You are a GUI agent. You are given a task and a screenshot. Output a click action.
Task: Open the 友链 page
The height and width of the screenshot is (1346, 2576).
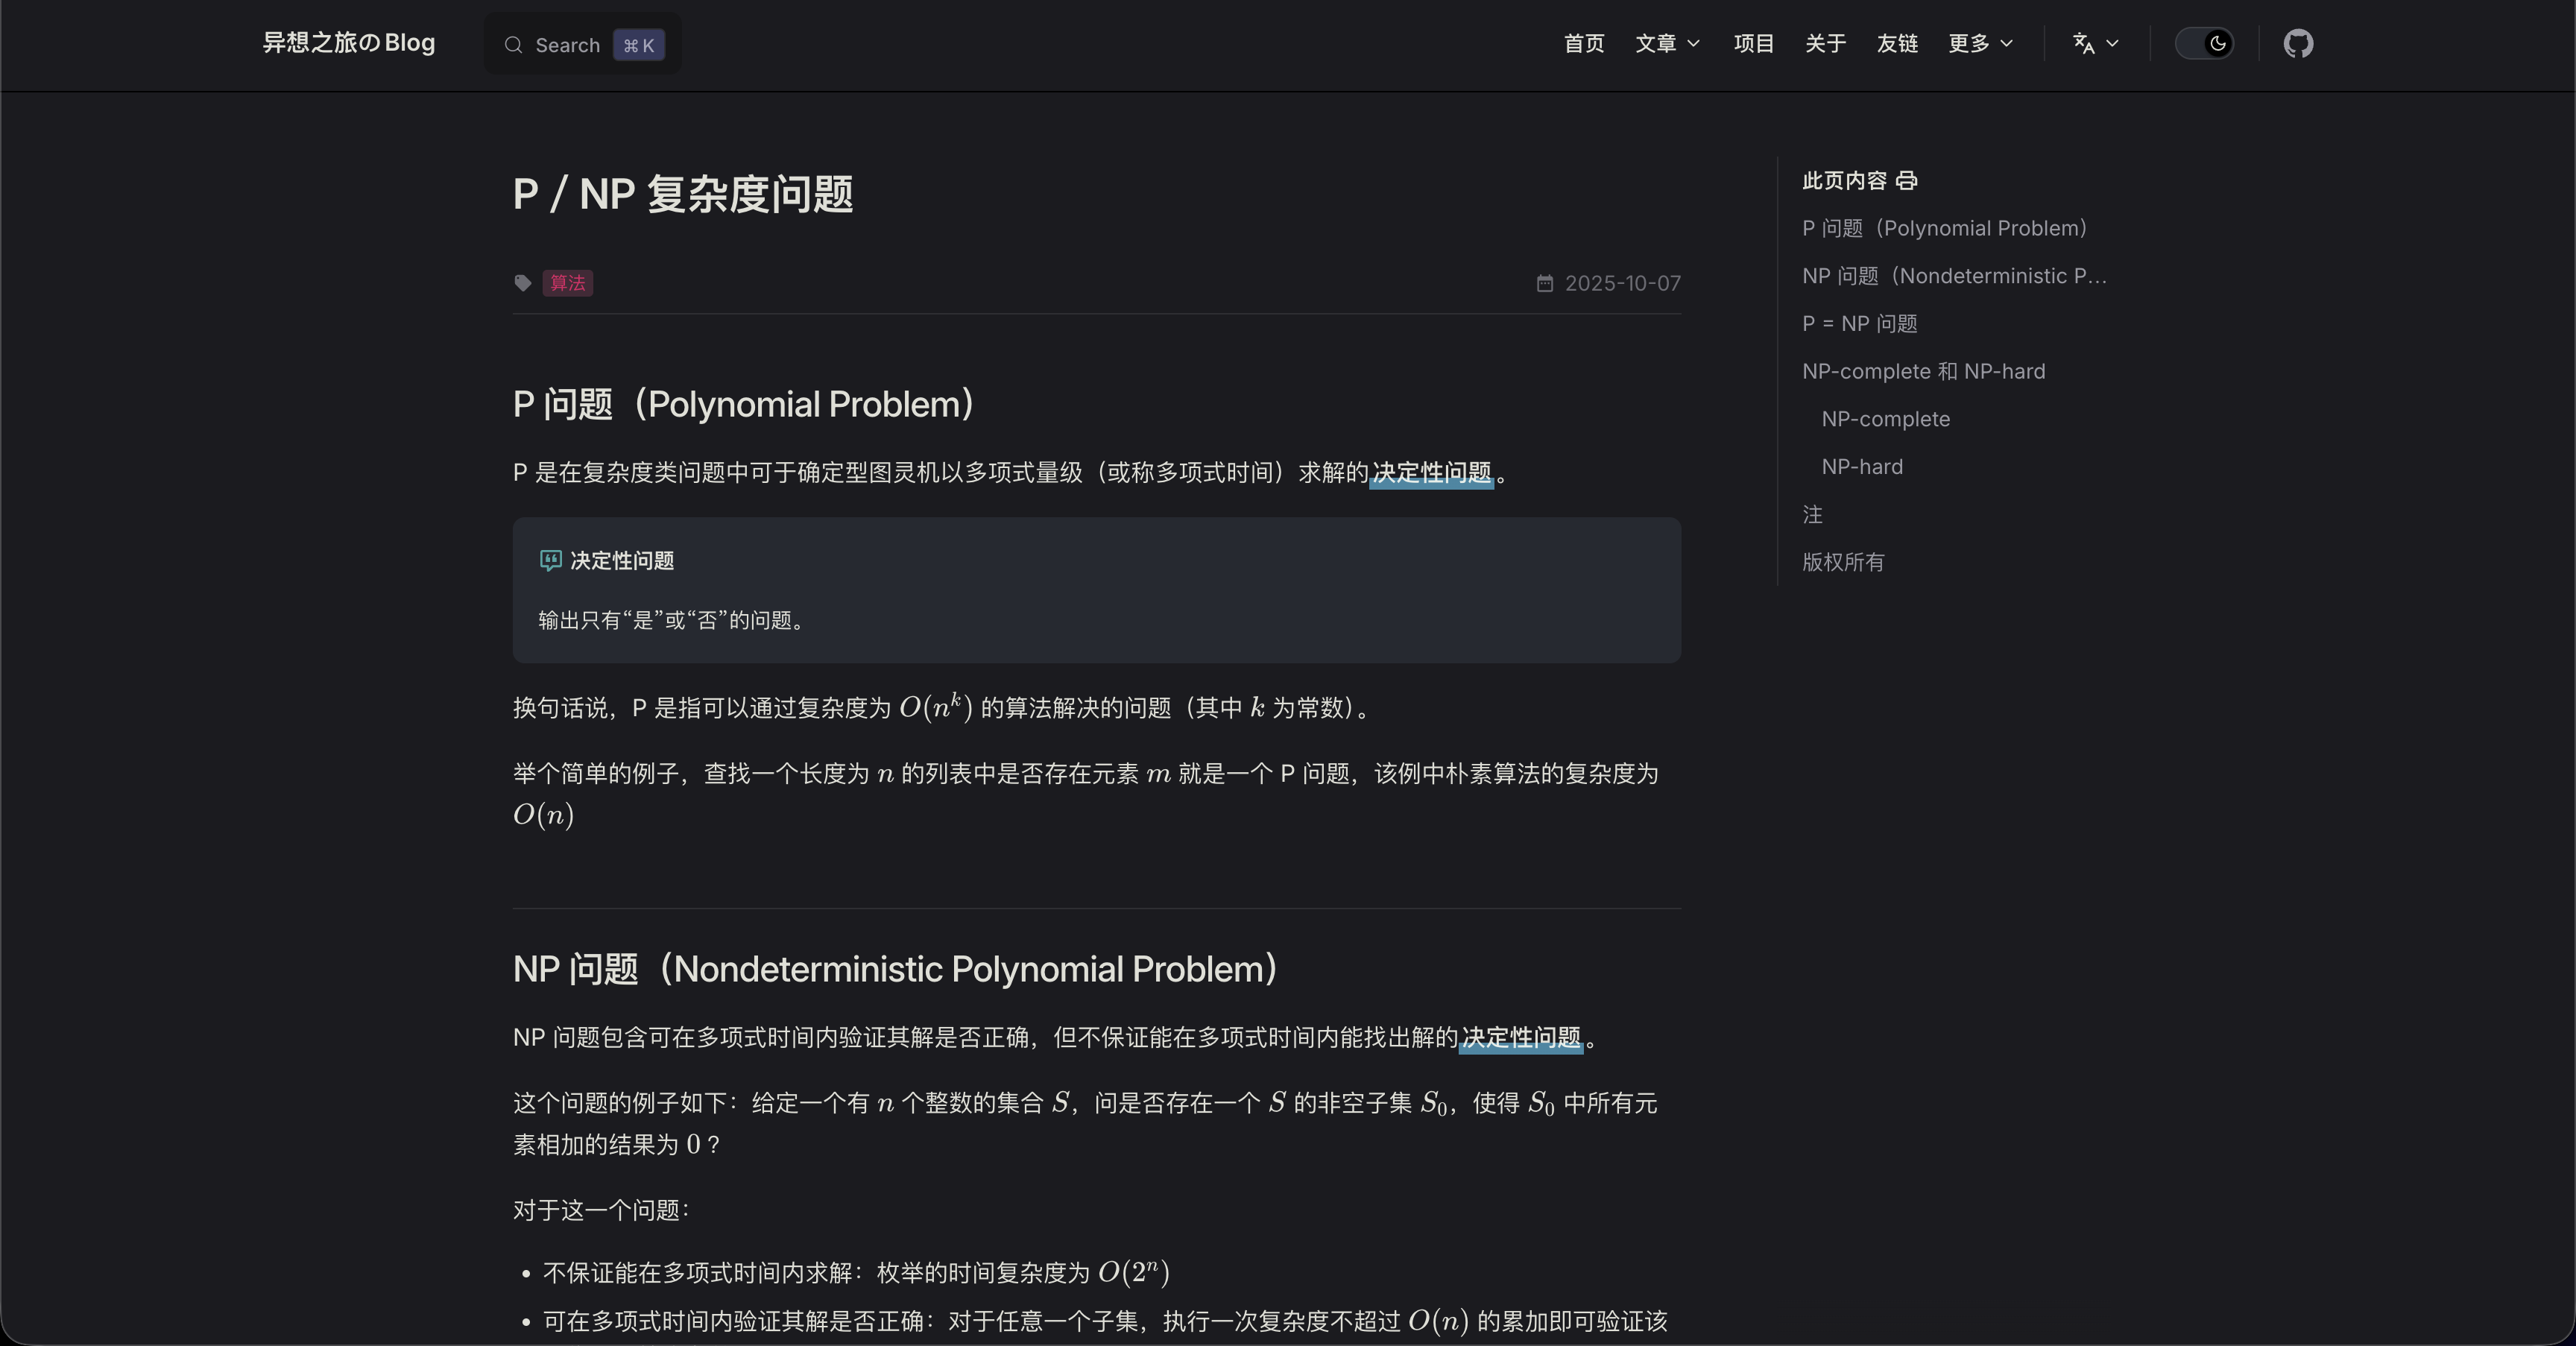1896,43
